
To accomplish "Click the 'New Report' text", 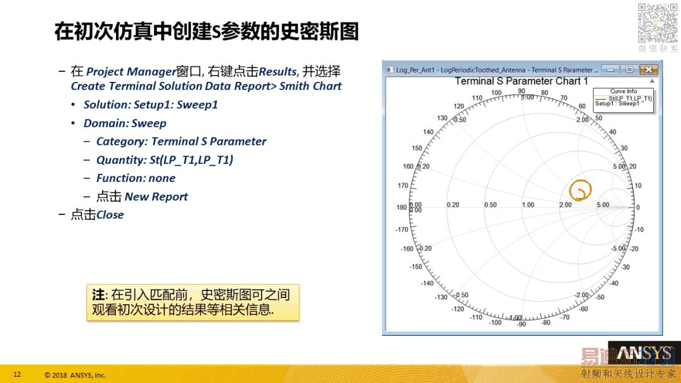I will point(156,197).
